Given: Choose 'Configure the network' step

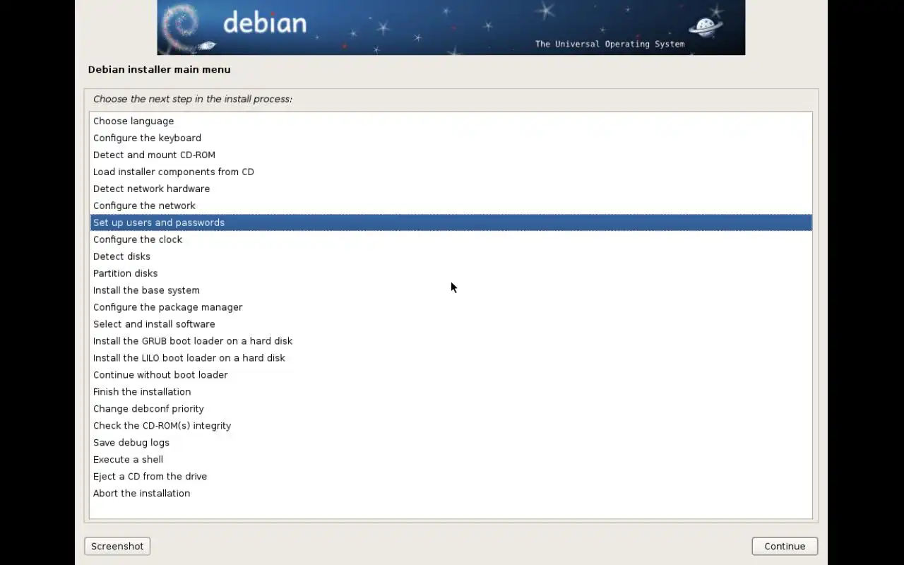Looking at the screenshot, I should pos(451,206).
